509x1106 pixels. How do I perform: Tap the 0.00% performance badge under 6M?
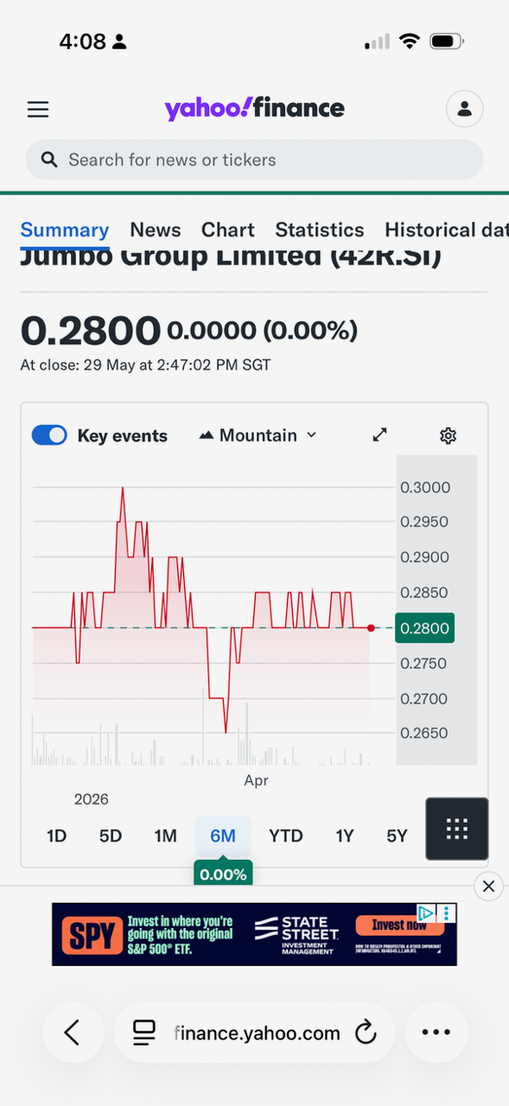(x=223, y=874)
